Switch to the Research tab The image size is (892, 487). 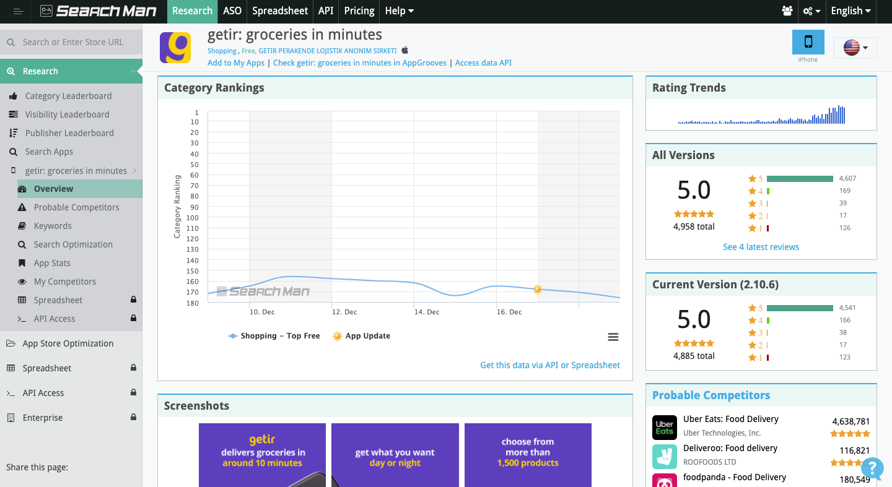coord(192,11)
